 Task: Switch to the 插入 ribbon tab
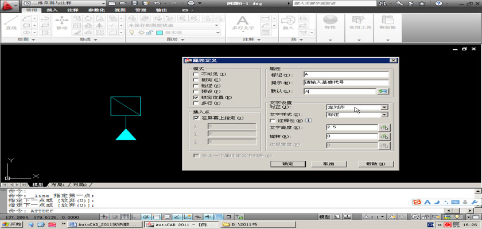52,10
